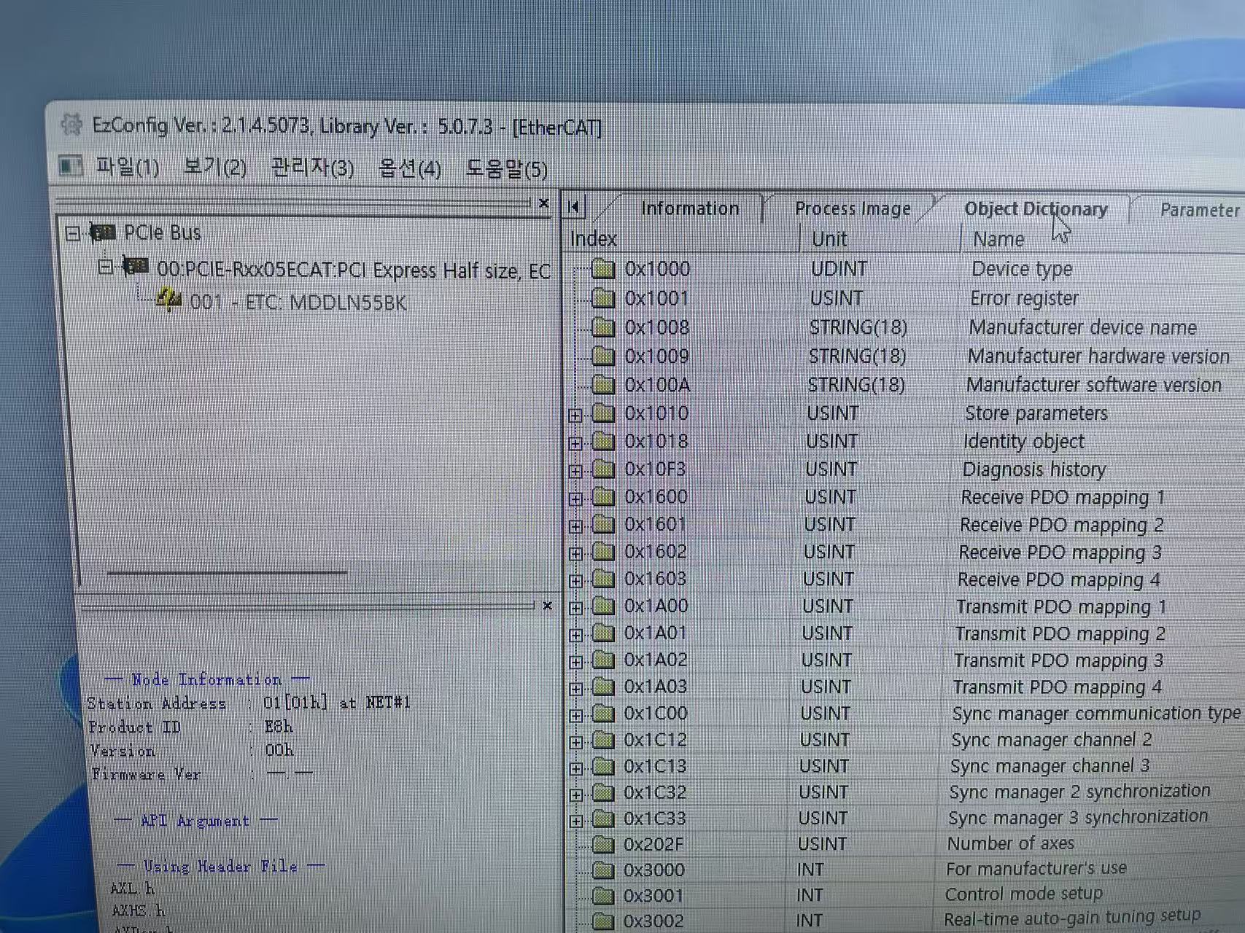Click the device tree horizontal scrollbar
1245x933 pixels.
(227, 573)
